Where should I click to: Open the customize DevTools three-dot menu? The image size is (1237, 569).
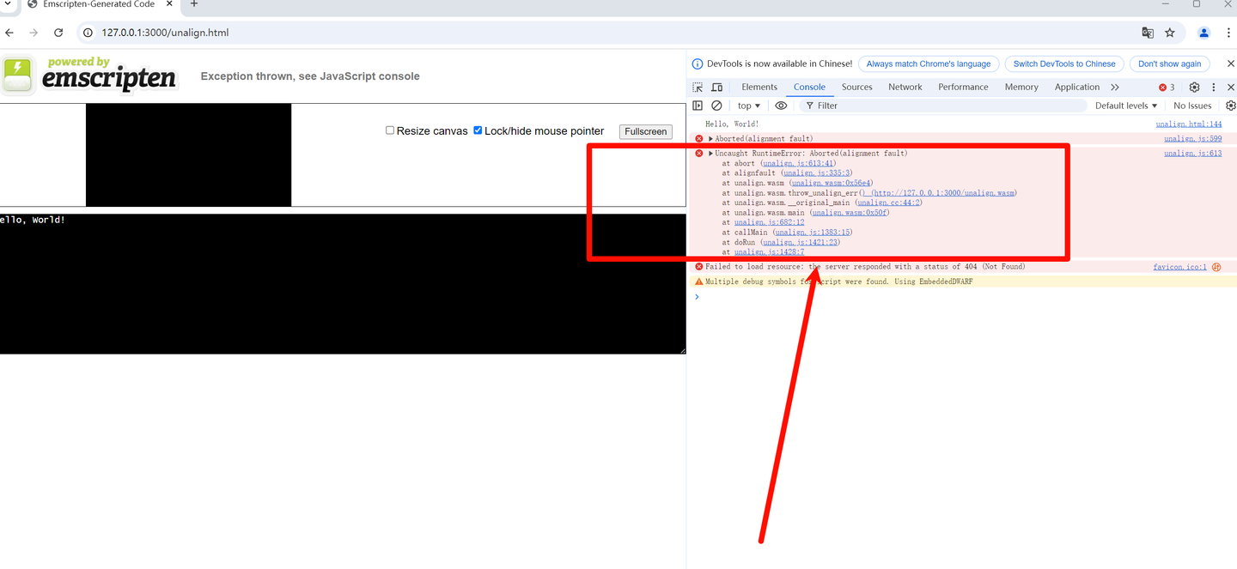pyautogui.click(x=1213, y=87)
